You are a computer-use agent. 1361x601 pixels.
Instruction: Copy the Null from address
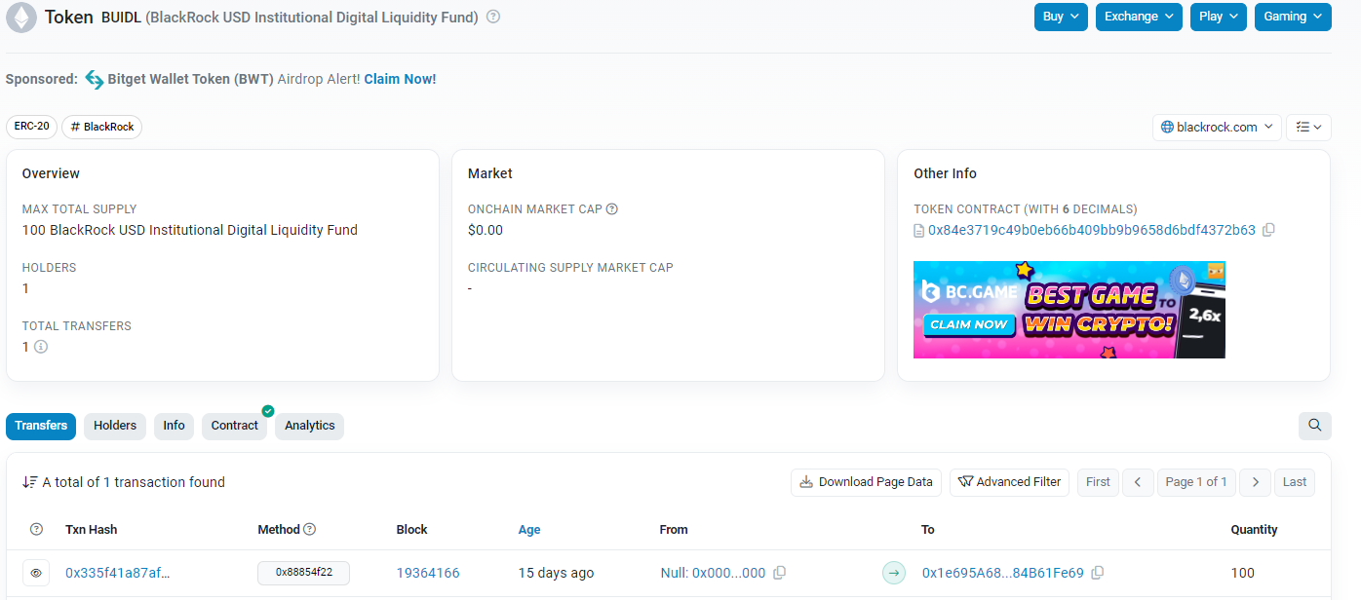(x=779, y=573)
